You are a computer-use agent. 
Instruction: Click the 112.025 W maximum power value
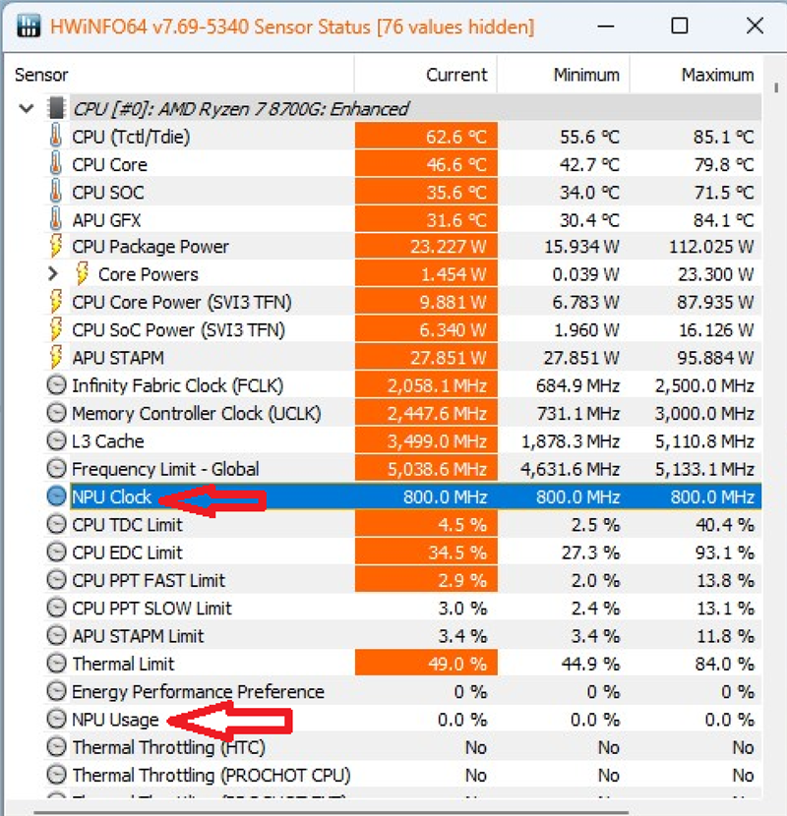(711, 247)
